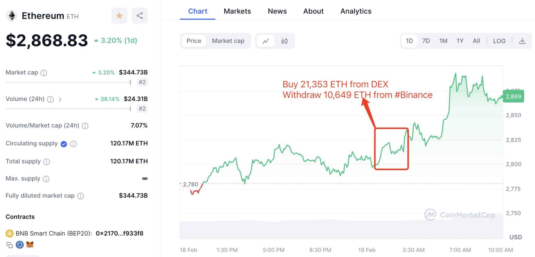Switch to the Analytics tab
The width and height of the screenshot is (535, 257).
click(356, 11)
